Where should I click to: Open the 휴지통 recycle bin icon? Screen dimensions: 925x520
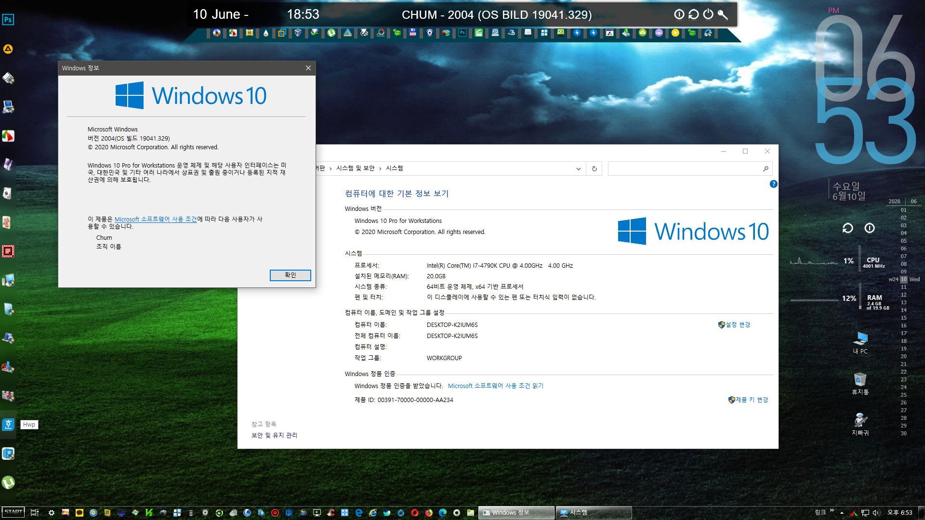coord(860,383)
